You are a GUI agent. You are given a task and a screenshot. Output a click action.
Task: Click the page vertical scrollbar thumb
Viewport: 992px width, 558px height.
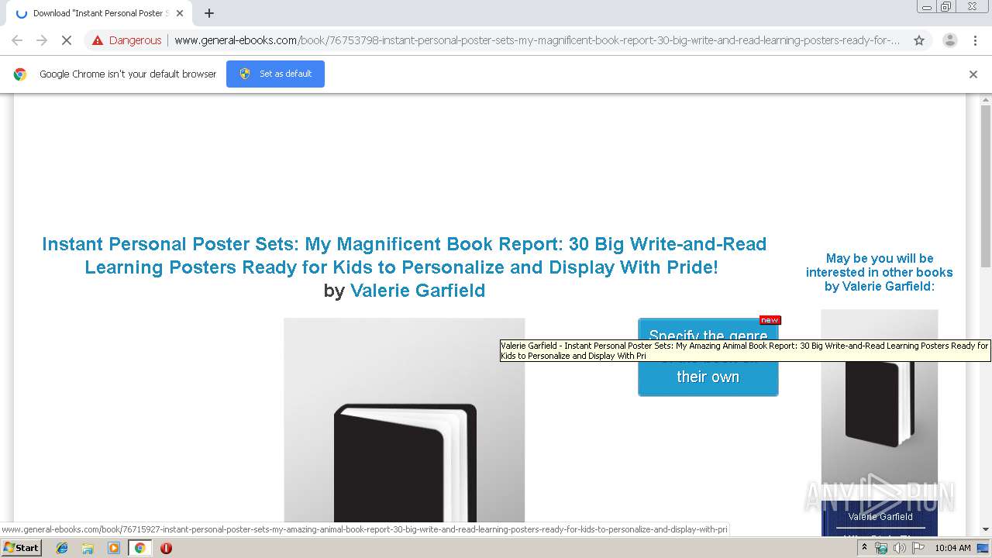click(x=986, y=186)
